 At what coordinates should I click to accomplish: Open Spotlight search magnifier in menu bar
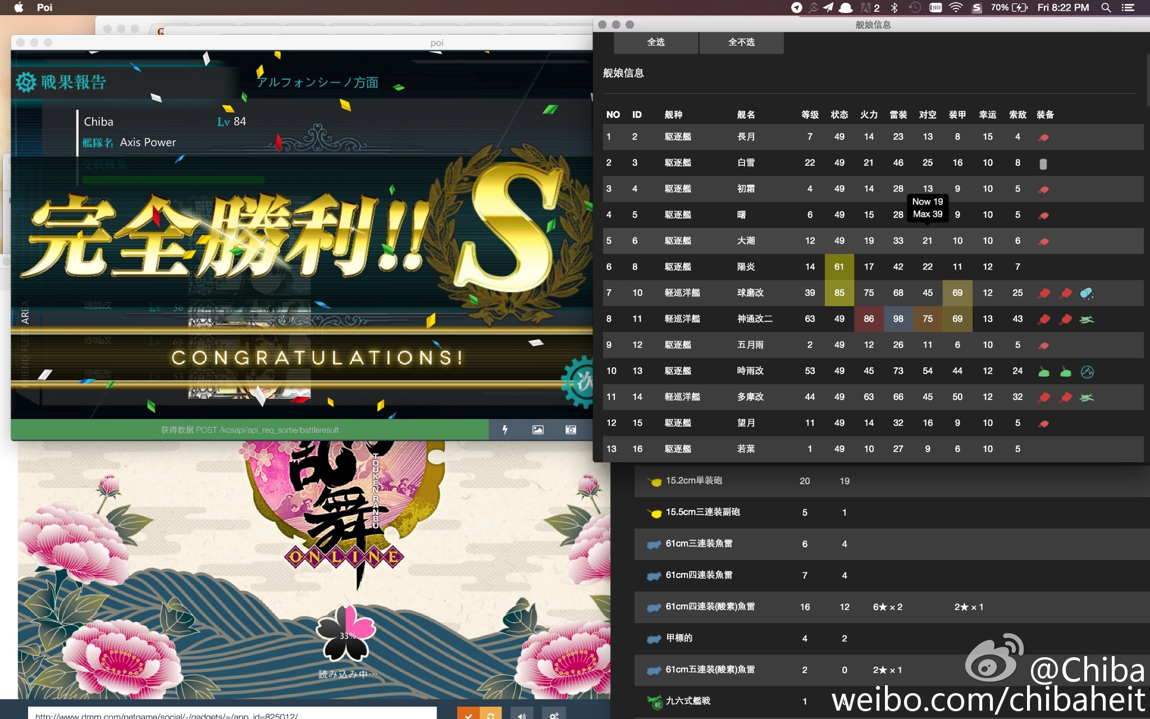click(1106, 7)
